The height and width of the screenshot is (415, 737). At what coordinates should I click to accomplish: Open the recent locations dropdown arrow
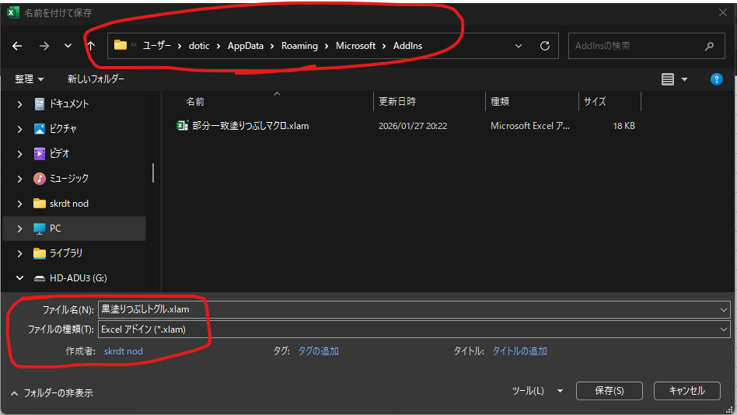coord(68,46)
